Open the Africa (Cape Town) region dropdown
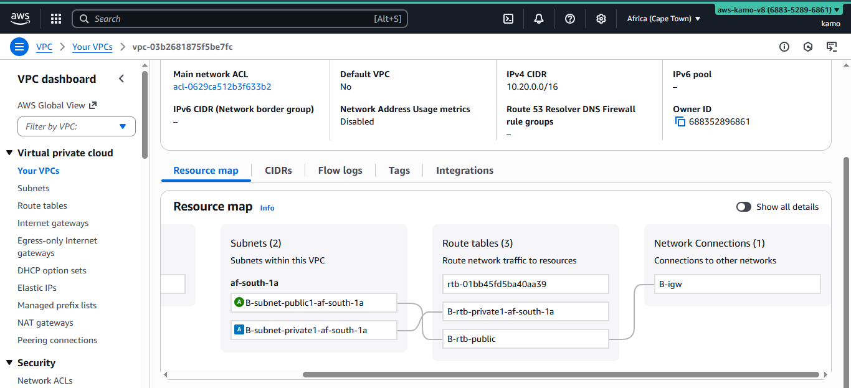 pos(663,19)
